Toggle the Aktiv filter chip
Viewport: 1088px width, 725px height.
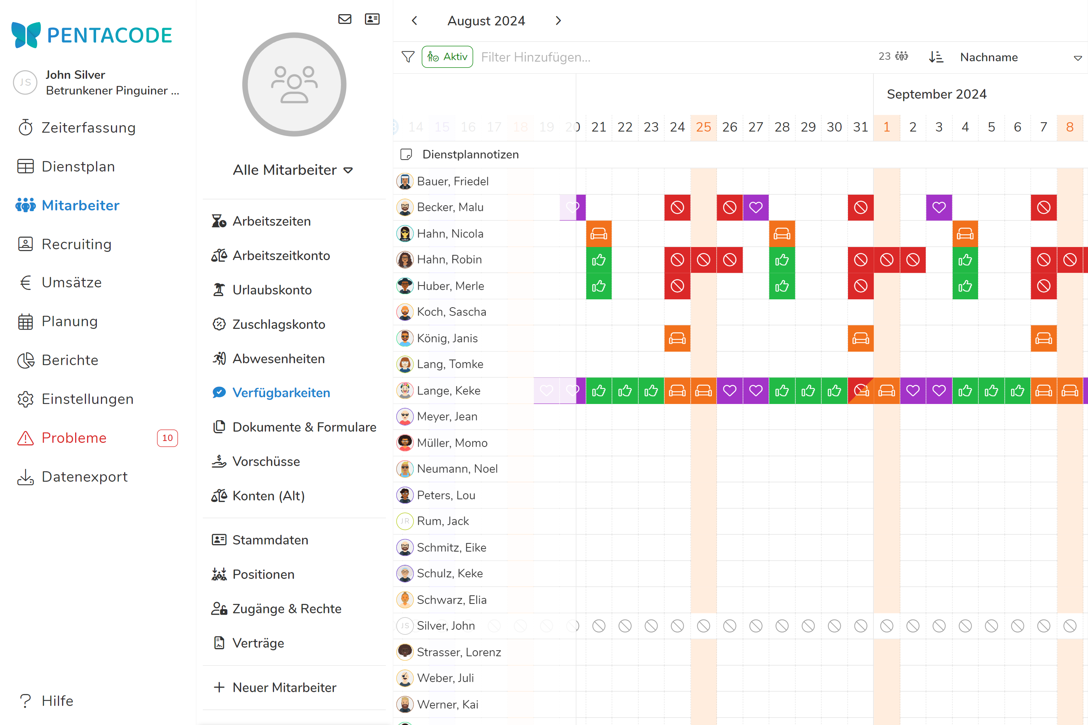447,57
